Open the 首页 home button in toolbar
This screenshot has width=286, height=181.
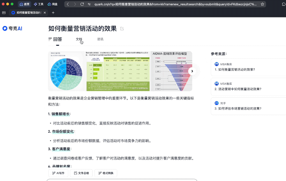(x=25, y=4)
